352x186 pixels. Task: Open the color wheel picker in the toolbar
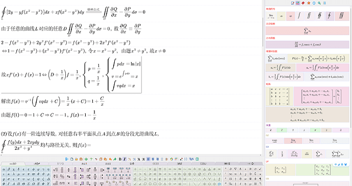(171, 159)
